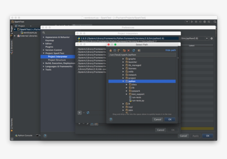Screen dimensions: 227x159
Task: Click OK in the Select Path dialog
Action: (170, 119)
